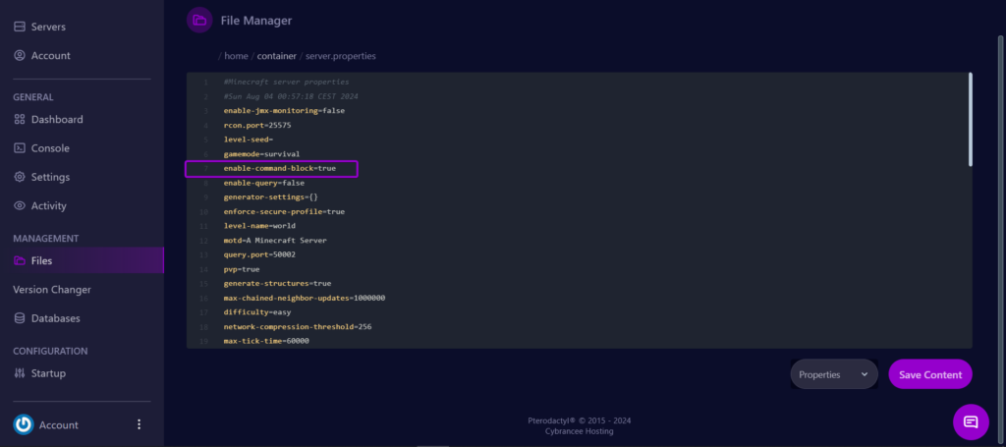Viewport: 1006px width, 447px height.
Task: Click the Cybrancee Hosting footer text
Action: pyautogui.click(x=580, y=431)
